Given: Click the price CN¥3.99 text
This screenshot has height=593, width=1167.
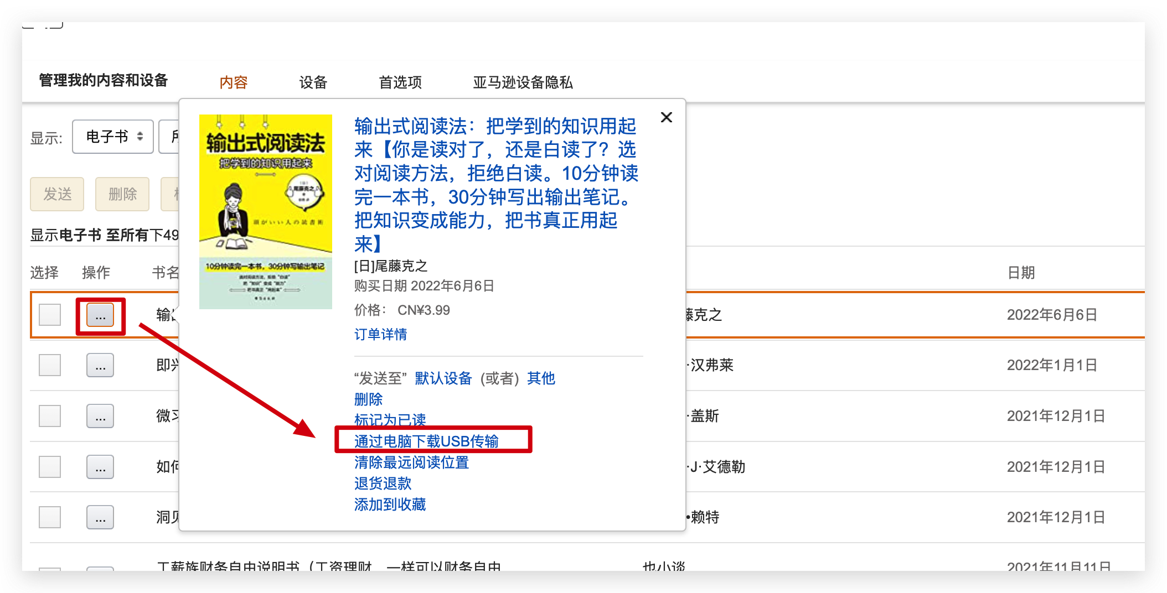Looking at the screenshot, I should tap(424, 310).
